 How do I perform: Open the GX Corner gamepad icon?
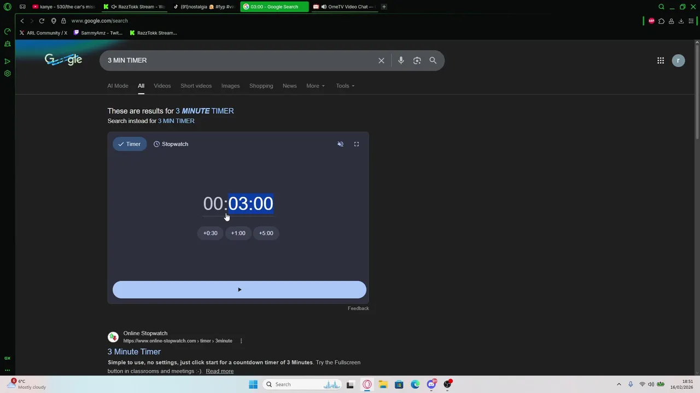click(x=22, y=7)
